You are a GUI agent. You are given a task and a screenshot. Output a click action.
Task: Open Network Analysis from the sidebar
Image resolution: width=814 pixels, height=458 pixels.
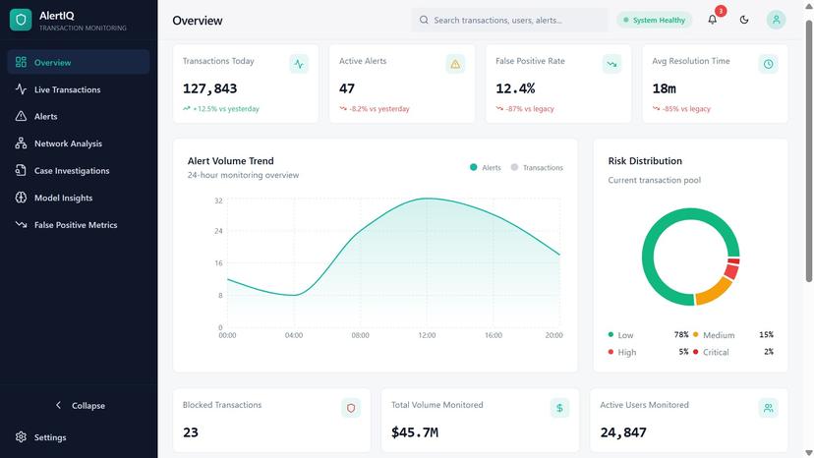[68, 143]
